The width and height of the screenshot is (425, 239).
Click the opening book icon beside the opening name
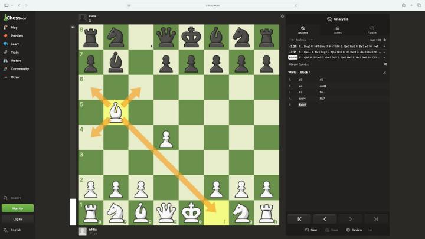(385, 64)
